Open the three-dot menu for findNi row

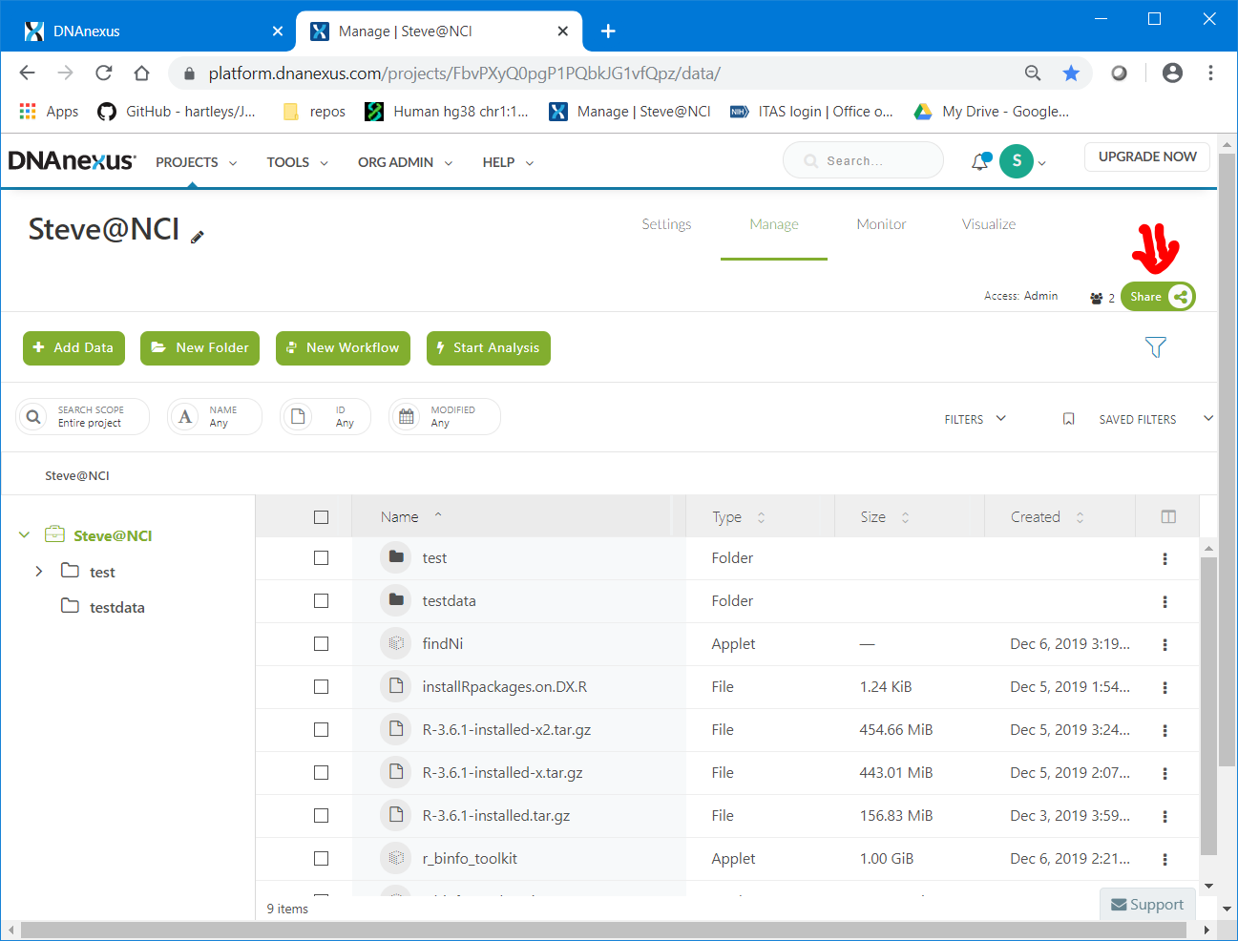1165,645
